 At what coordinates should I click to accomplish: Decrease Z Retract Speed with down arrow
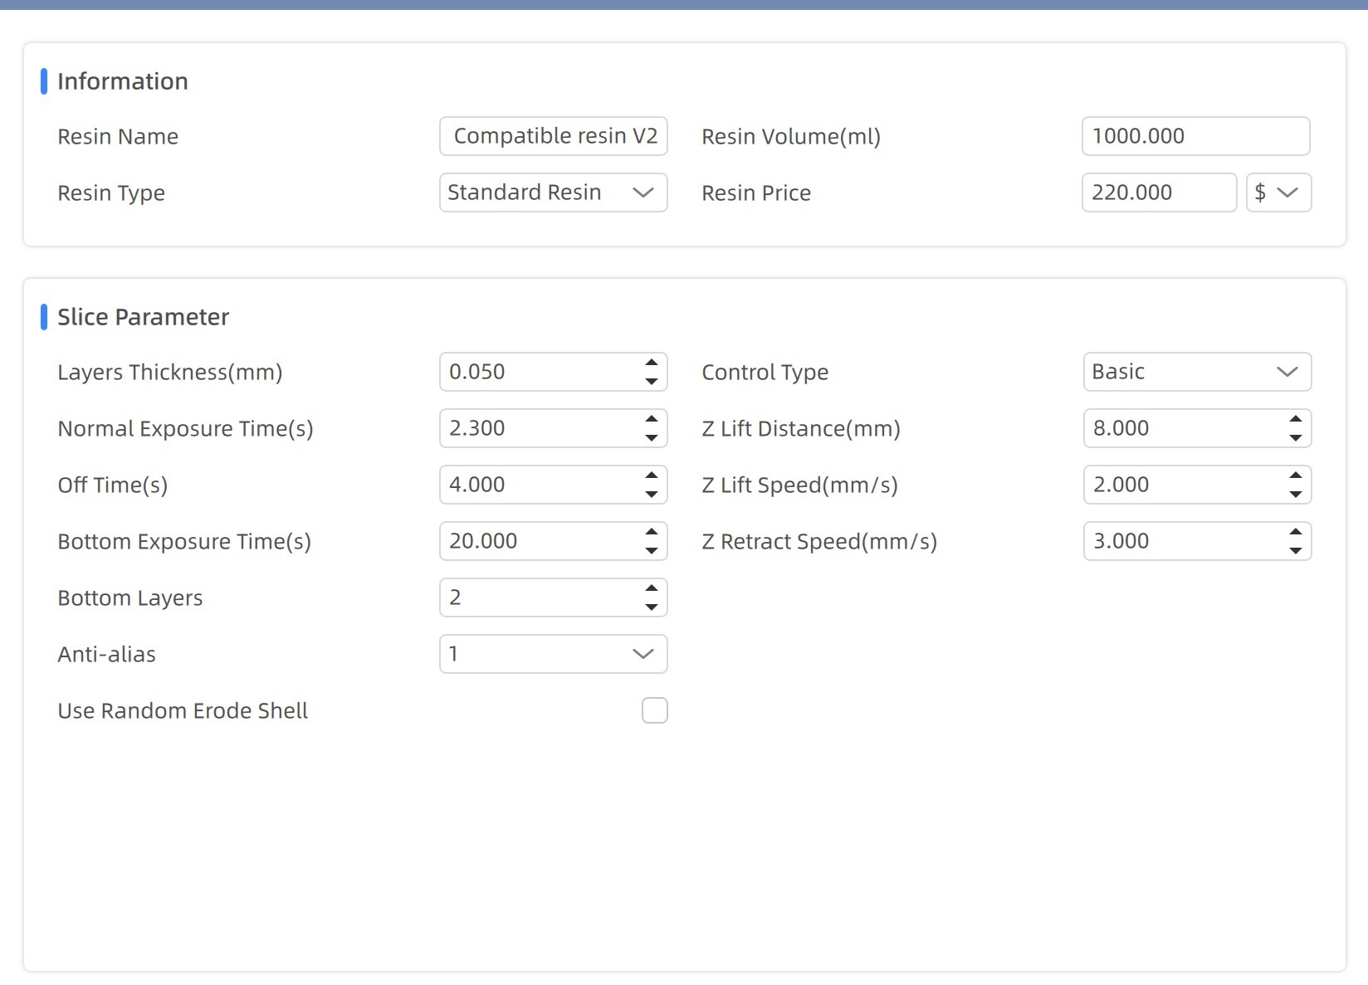(x=1296, y=551)
